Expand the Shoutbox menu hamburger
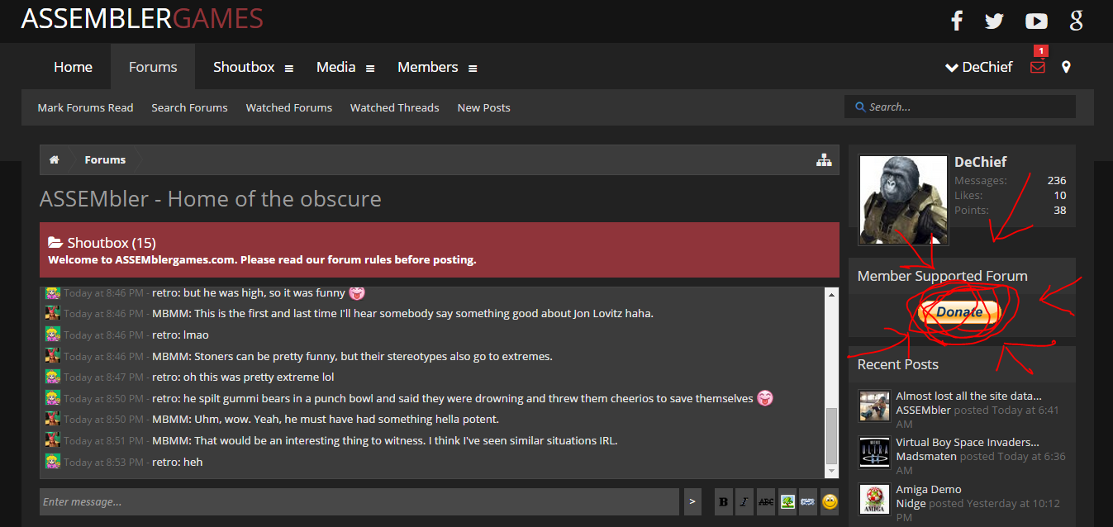Viewport: 1113px width, 527px height. 289,69
